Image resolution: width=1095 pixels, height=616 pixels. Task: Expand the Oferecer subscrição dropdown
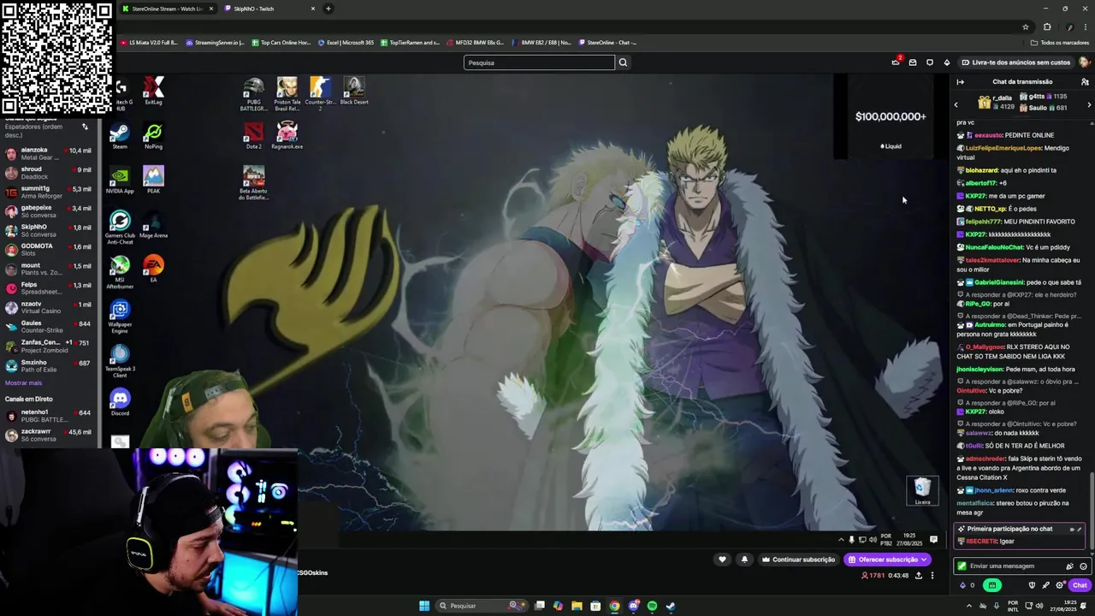click(x=924, y=560)
